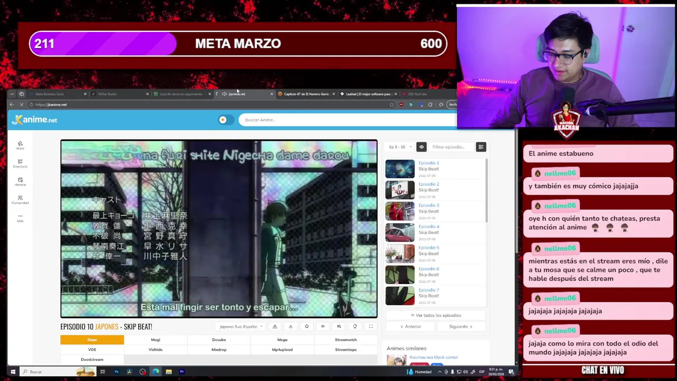Select the Streamwish server tab
The width and height of the screenshot is (677, 381).
click(346, 340)
